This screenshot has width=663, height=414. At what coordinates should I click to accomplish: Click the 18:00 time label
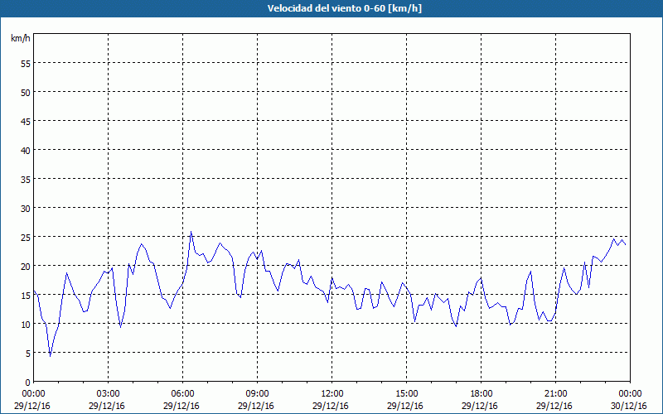click(482, 394)
